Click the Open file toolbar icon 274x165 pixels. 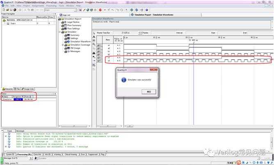tap(7, 10)
